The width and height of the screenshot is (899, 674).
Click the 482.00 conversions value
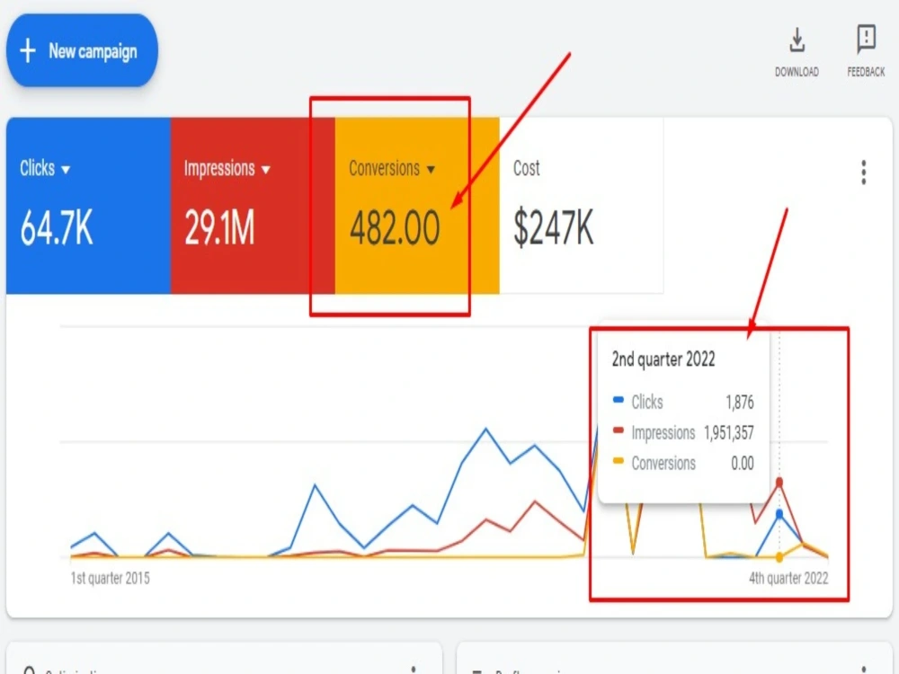[395, 227]
